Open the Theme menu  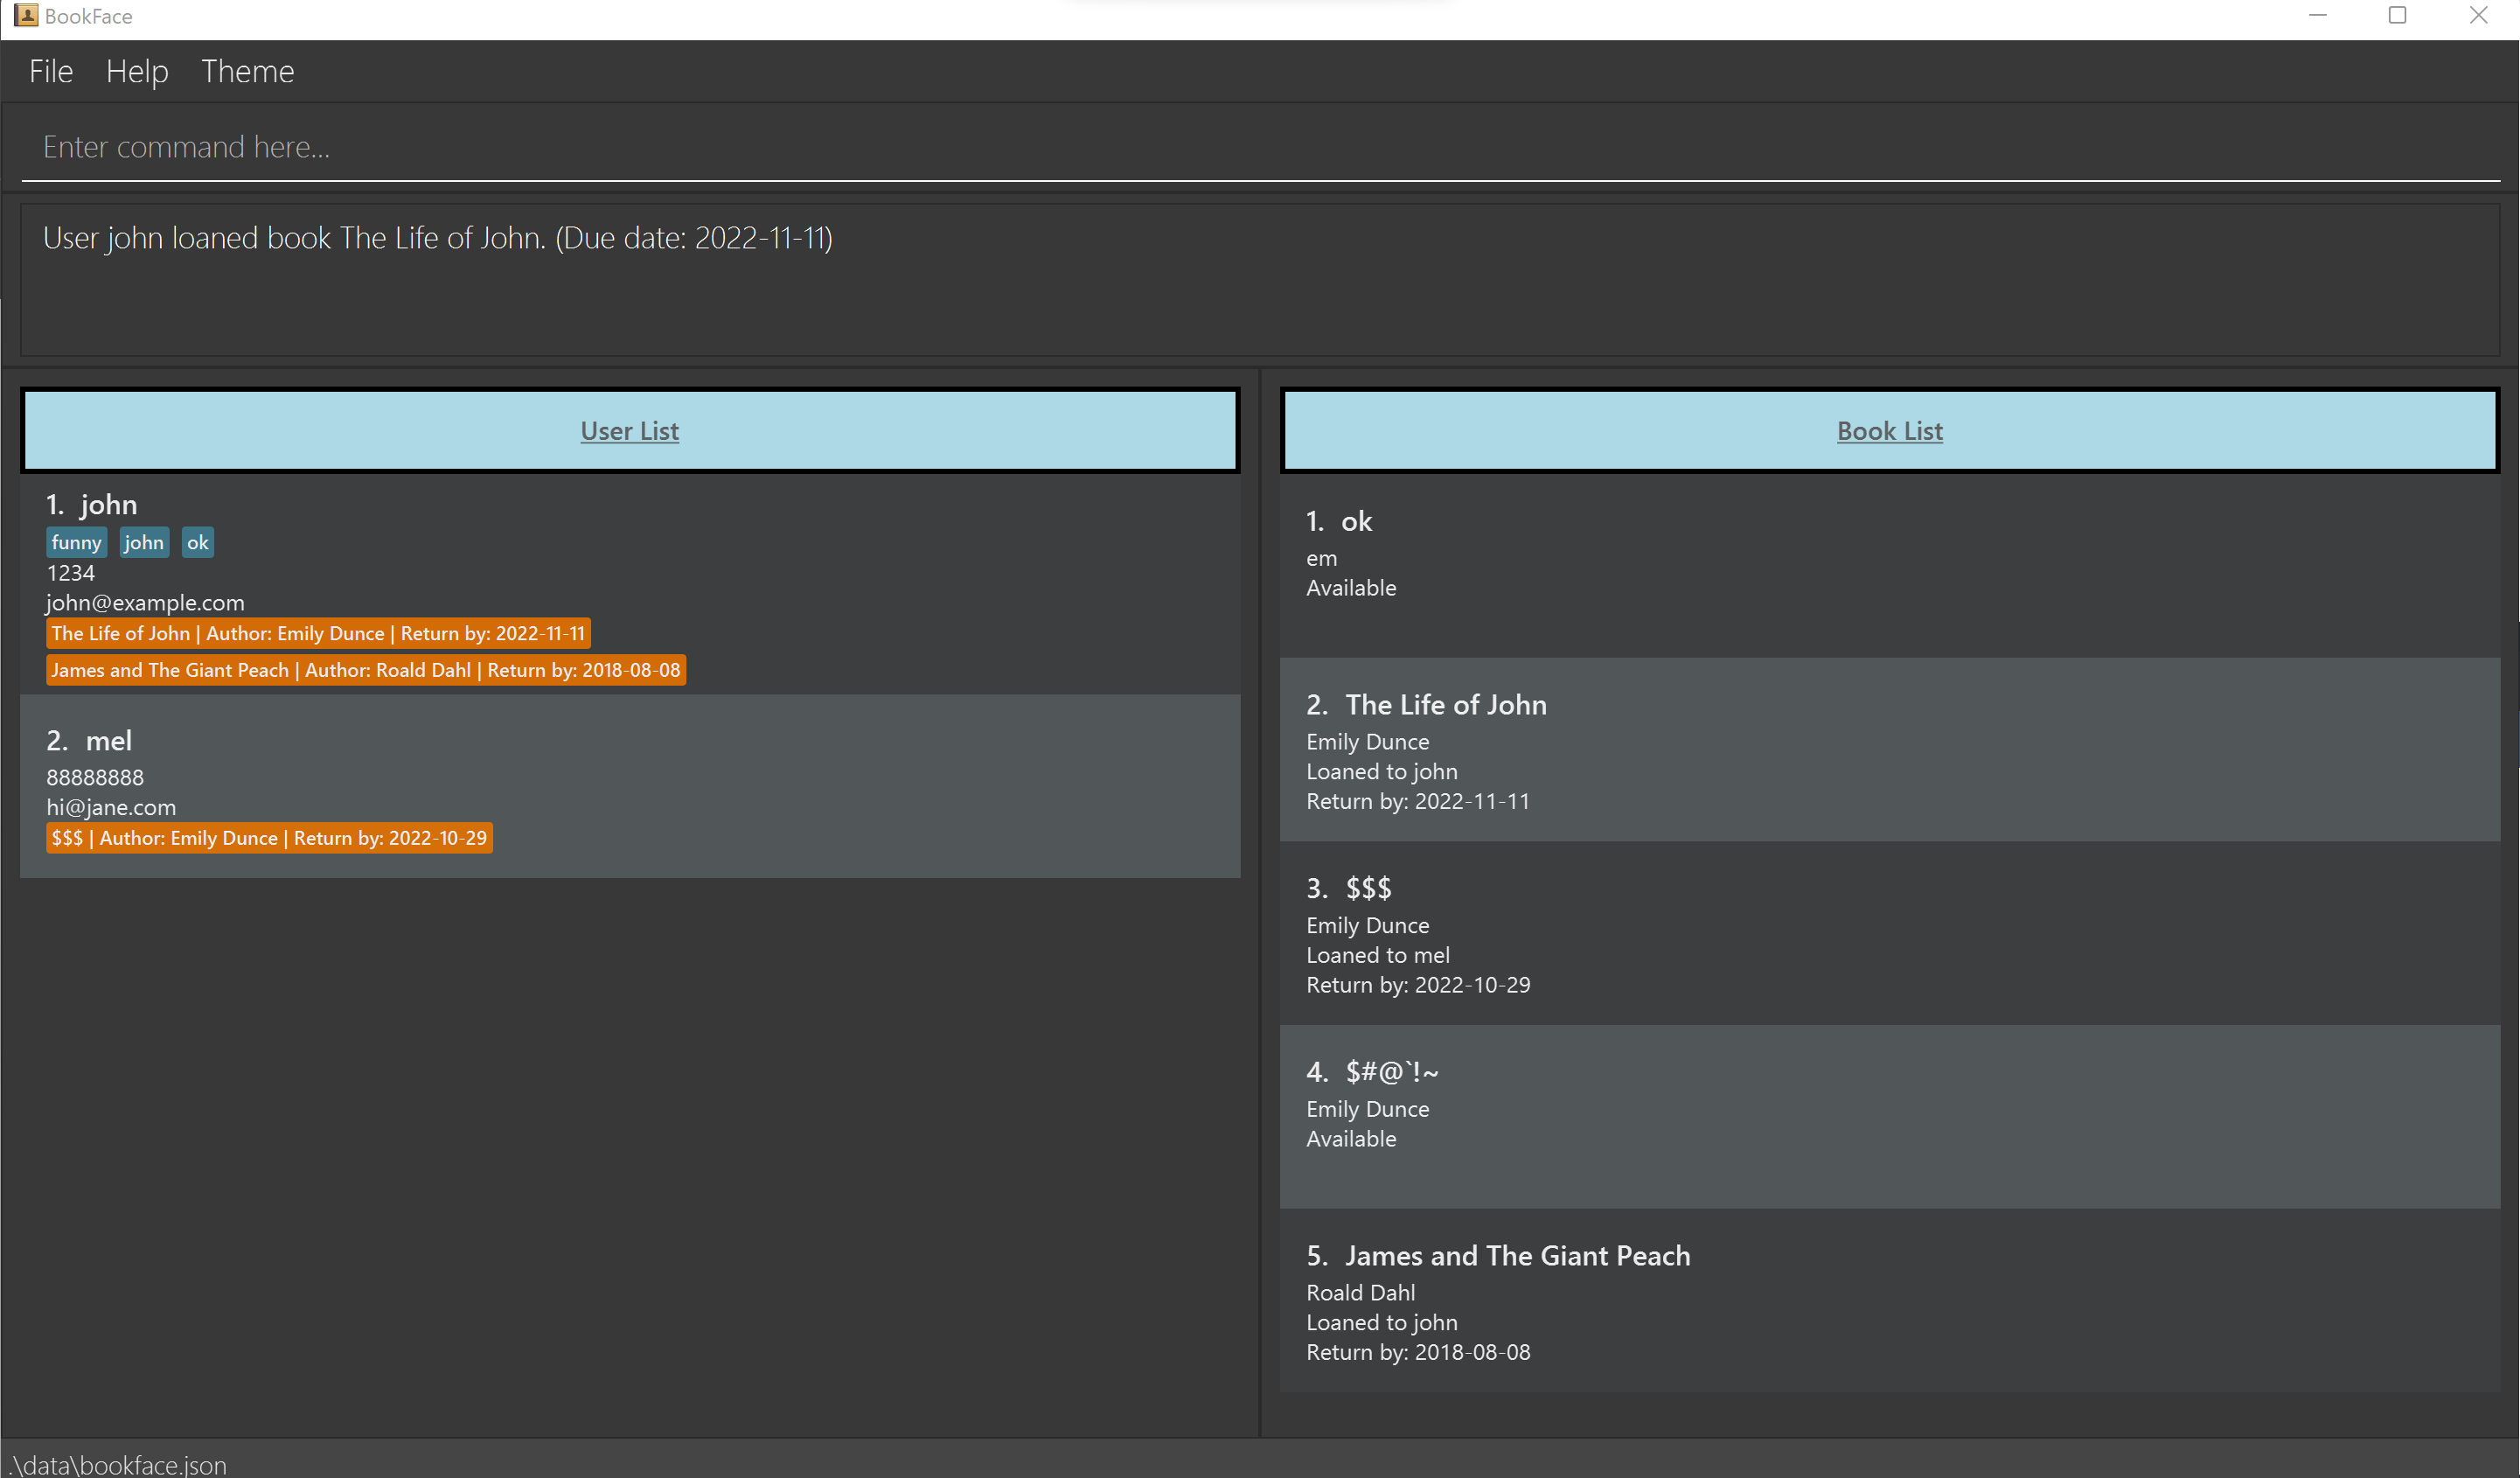point(247,72)
